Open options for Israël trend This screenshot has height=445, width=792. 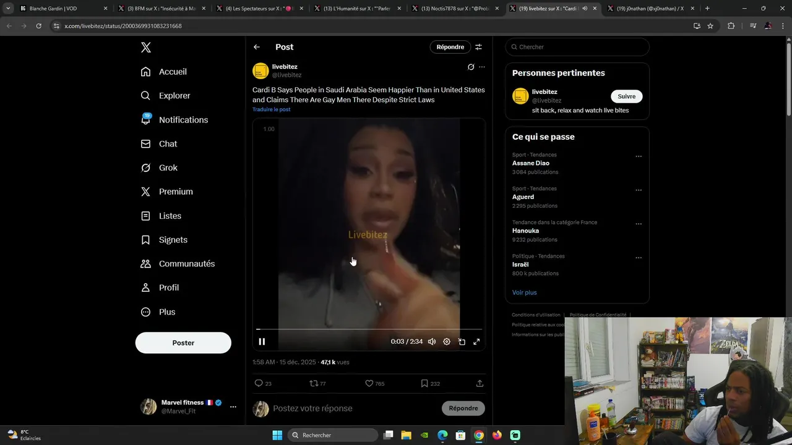(x=639, y=258)
